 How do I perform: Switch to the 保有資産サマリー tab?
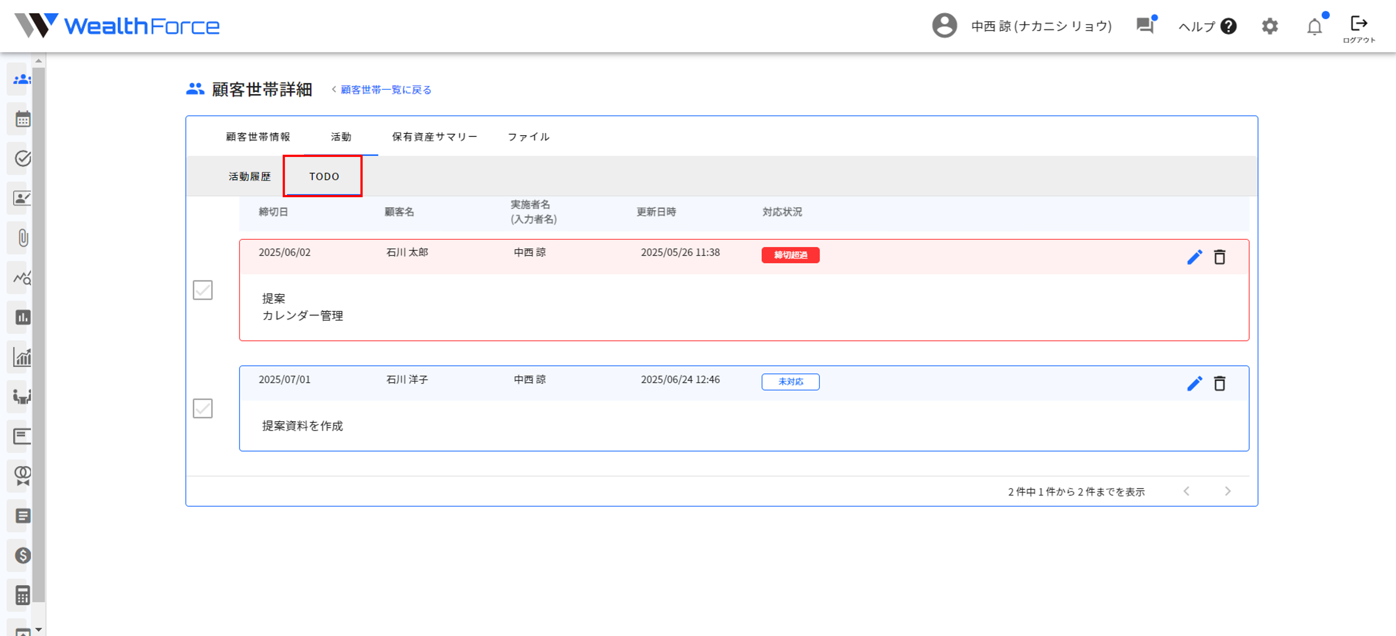coord(435,137)
